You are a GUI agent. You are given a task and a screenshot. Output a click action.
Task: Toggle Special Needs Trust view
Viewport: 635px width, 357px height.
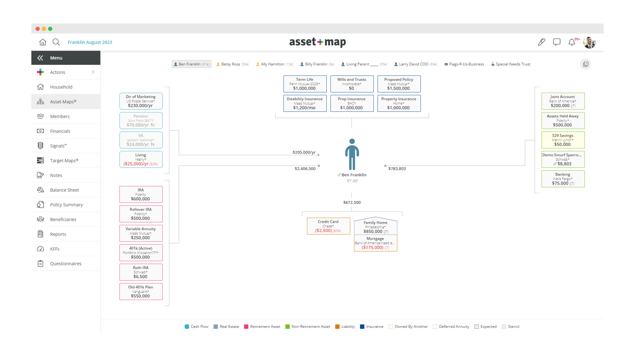click(511, 64)
